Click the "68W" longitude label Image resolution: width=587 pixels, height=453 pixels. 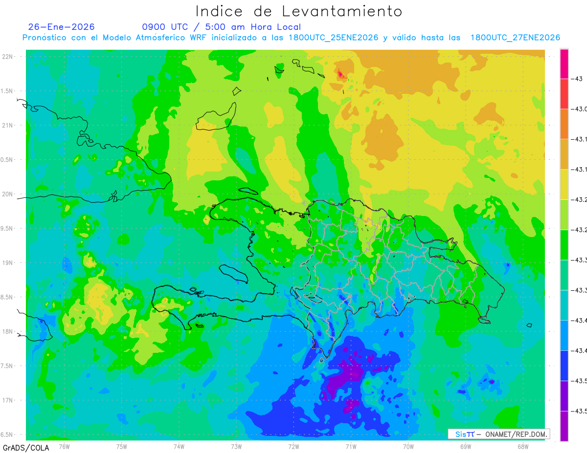point(522,446)
